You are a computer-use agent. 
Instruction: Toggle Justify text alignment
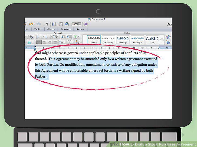(55, 42)
